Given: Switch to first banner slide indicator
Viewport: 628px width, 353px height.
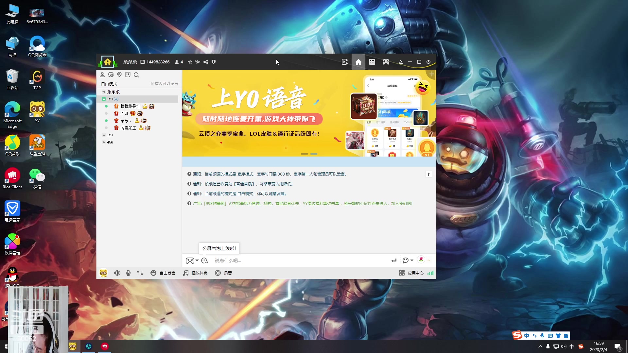Looking at the screenshot, I should [x=304, y=154].
